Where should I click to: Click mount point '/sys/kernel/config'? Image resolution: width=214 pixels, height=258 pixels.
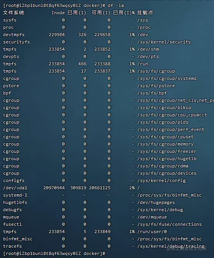tap(161, 180)
